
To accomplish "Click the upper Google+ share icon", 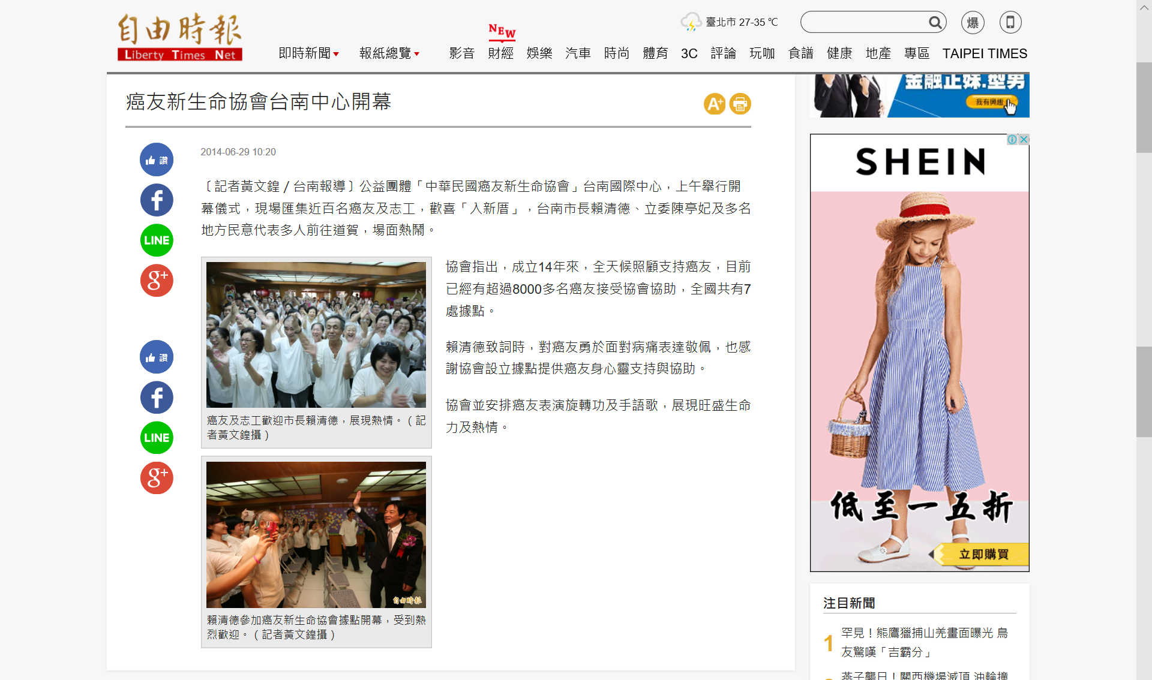I will (157, 281).
